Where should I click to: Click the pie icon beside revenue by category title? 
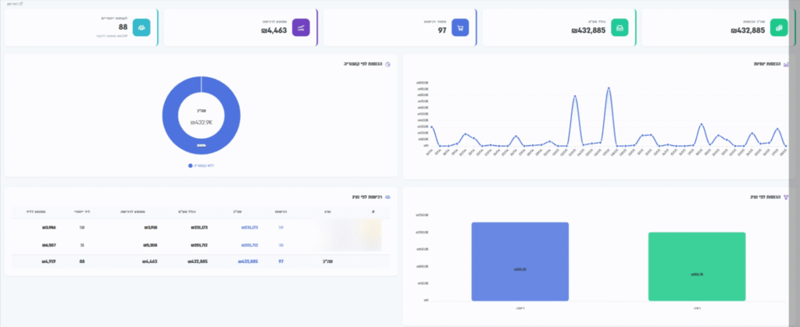(x=387, y=64)
